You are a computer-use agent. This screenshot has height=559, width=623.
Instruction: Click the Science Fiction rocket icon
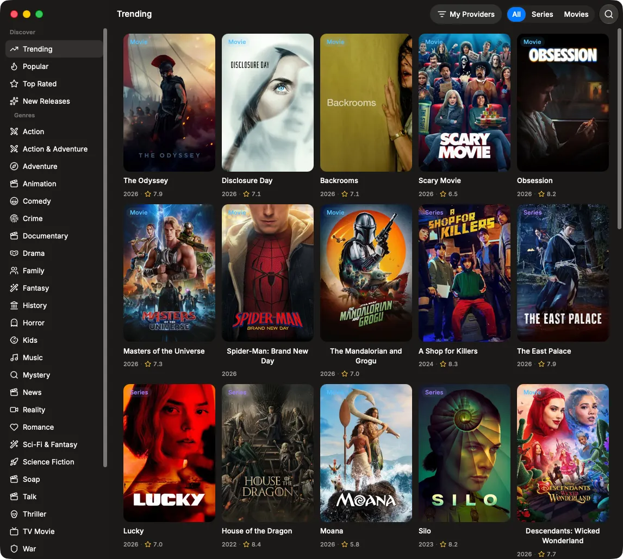click(14, 462)
